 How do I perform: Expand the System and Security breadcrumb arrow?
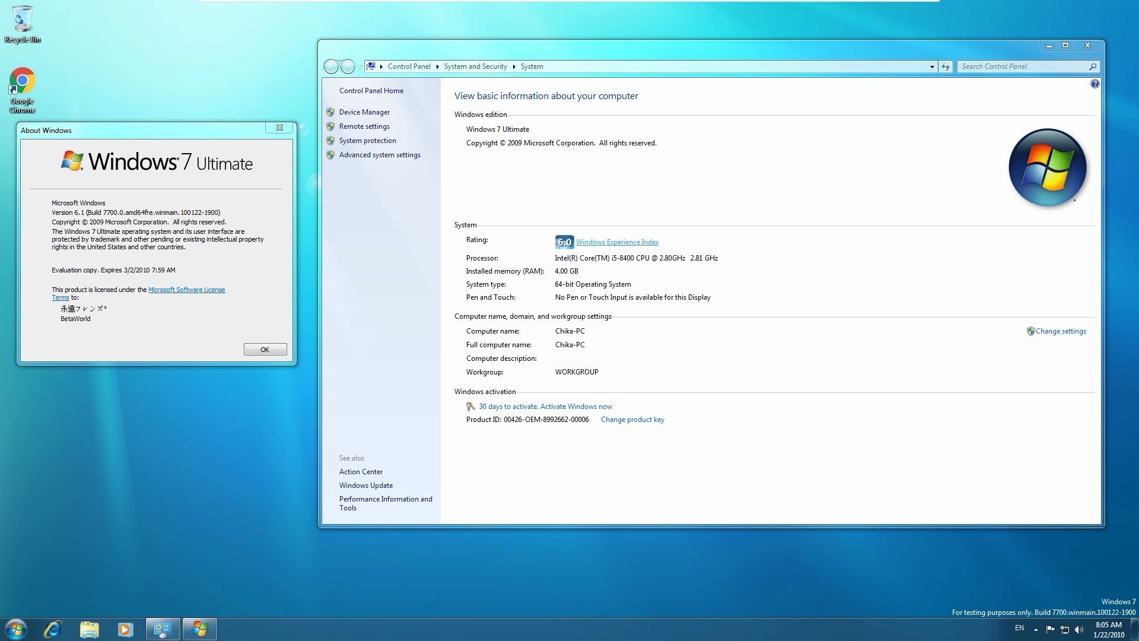coord(513,66)
